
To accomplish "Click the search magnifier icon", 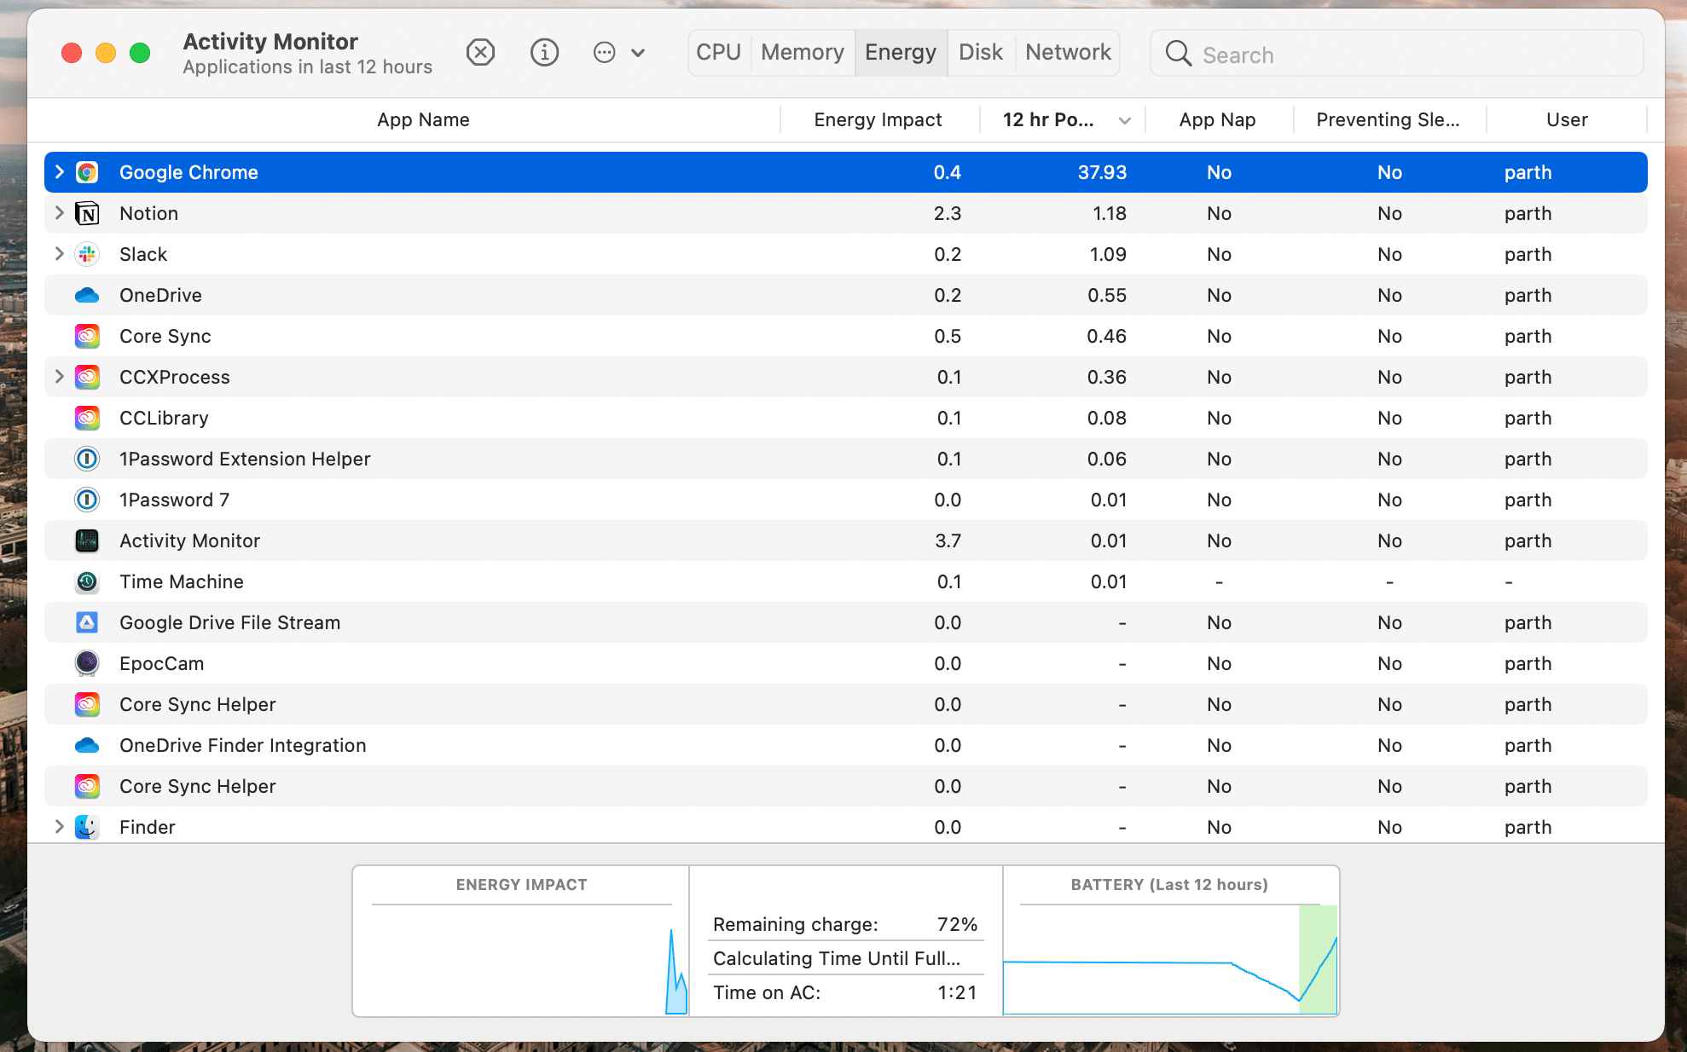I will click(x=1178, y=54).
